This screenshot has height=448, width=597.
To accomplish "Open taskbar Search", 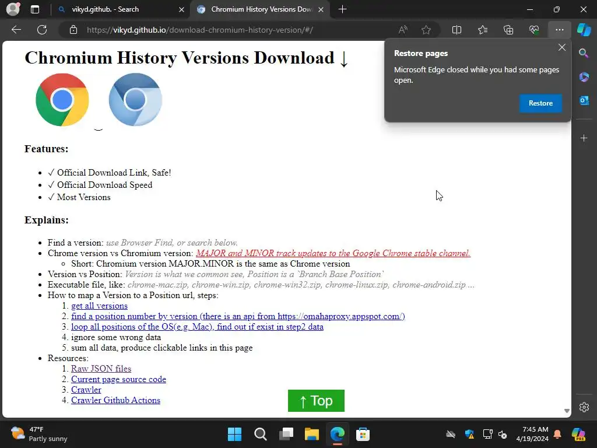I will click(x=261, y=434).
